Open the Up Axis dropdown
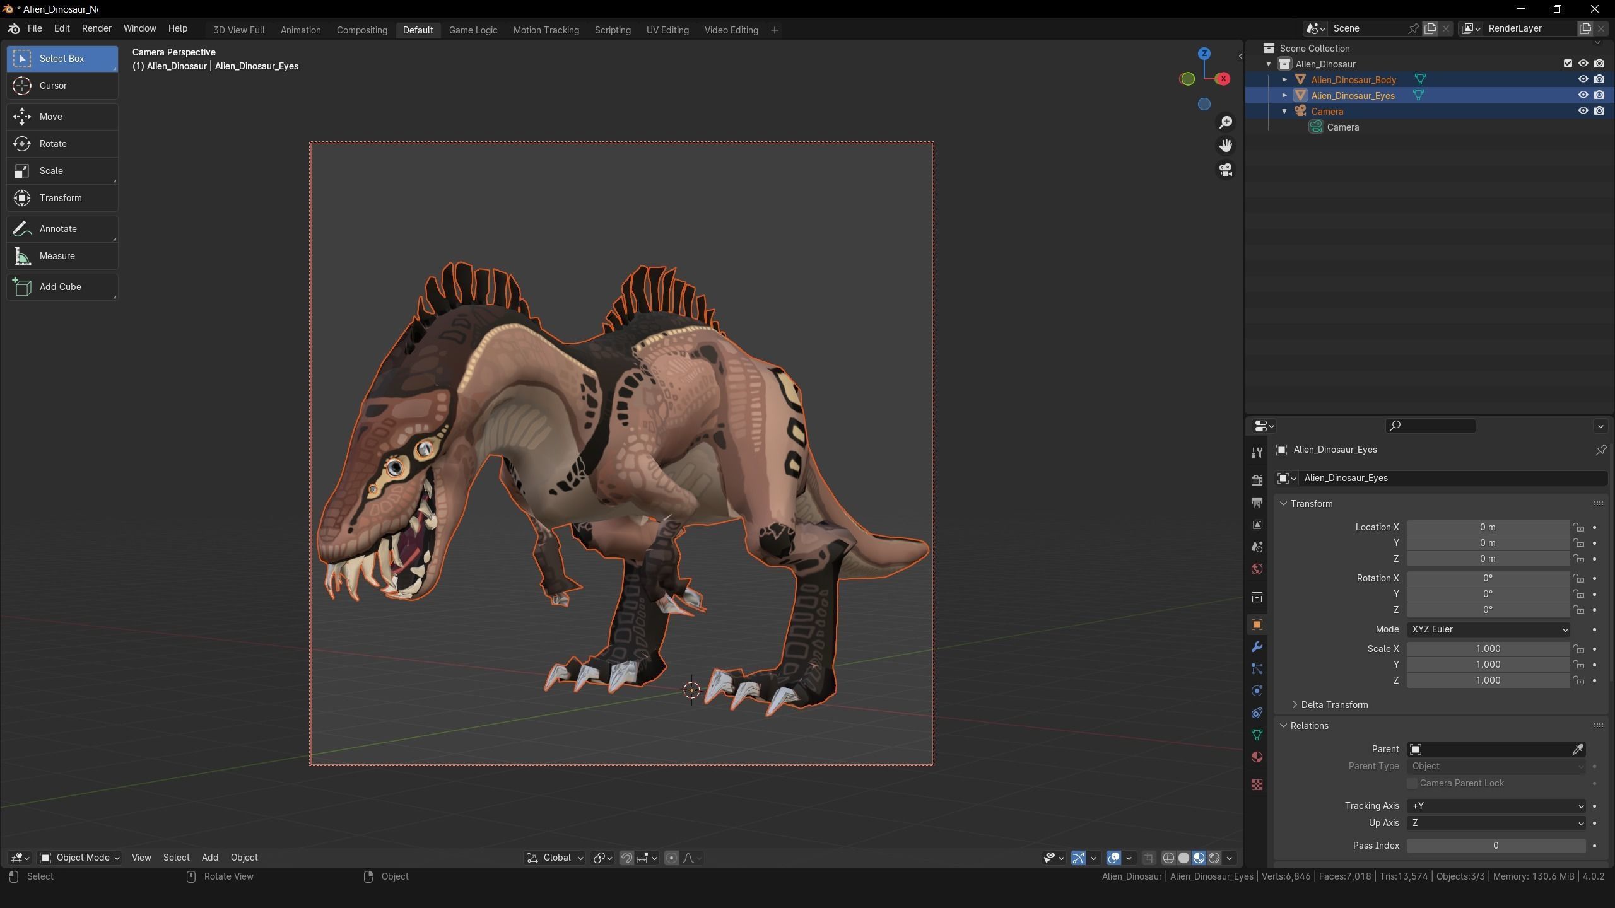1615x908 pixels. [x=1496, y=823]
